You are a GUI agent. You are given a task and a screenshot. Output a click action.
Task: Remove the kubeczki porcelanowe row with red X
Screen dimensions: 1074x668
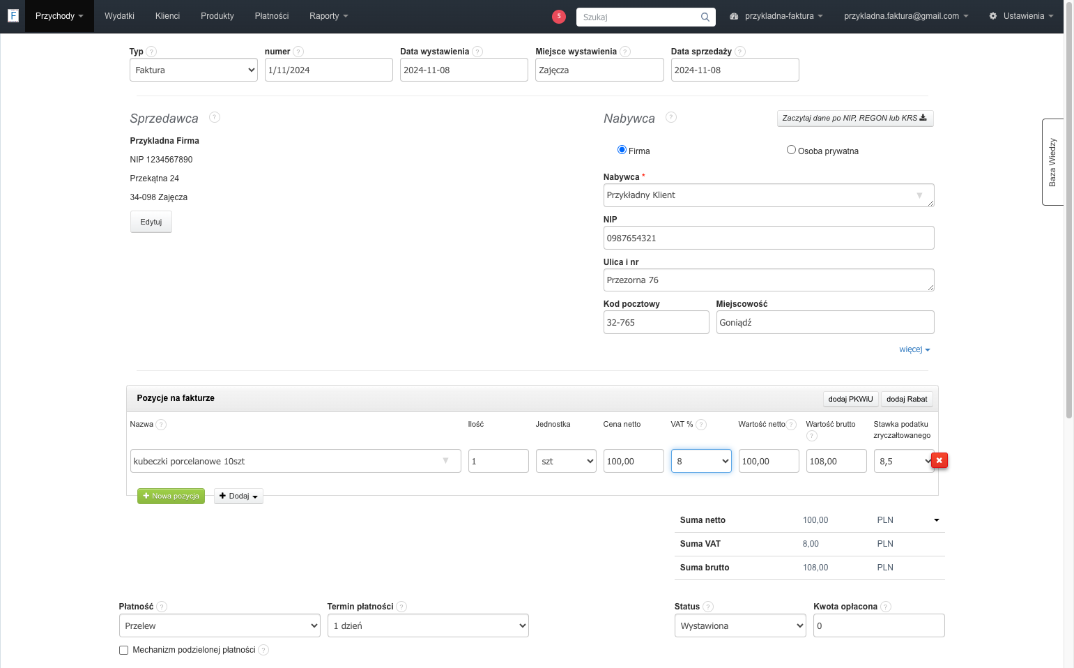(x=939, y=460)
